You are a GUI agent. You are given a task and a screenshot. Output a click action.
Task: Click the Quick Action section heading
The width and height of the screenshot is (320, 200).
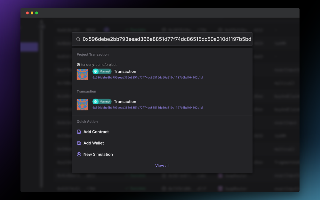[x=87, y=122]
